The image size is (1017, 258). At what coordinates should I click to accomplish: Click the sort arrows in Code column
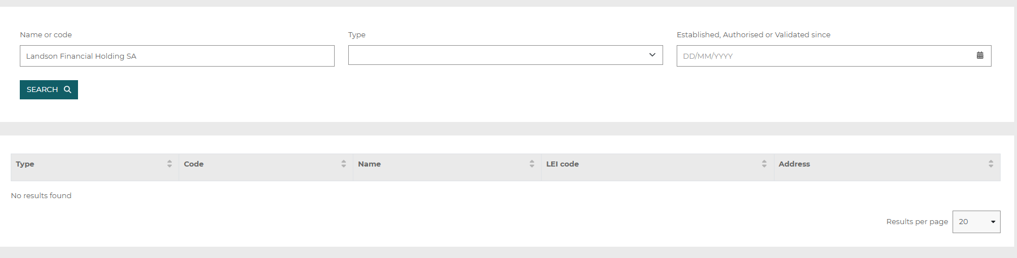(343, 164)
